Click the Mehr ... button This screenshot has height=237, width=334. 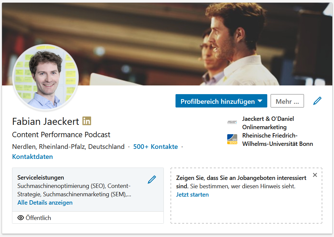287,101
